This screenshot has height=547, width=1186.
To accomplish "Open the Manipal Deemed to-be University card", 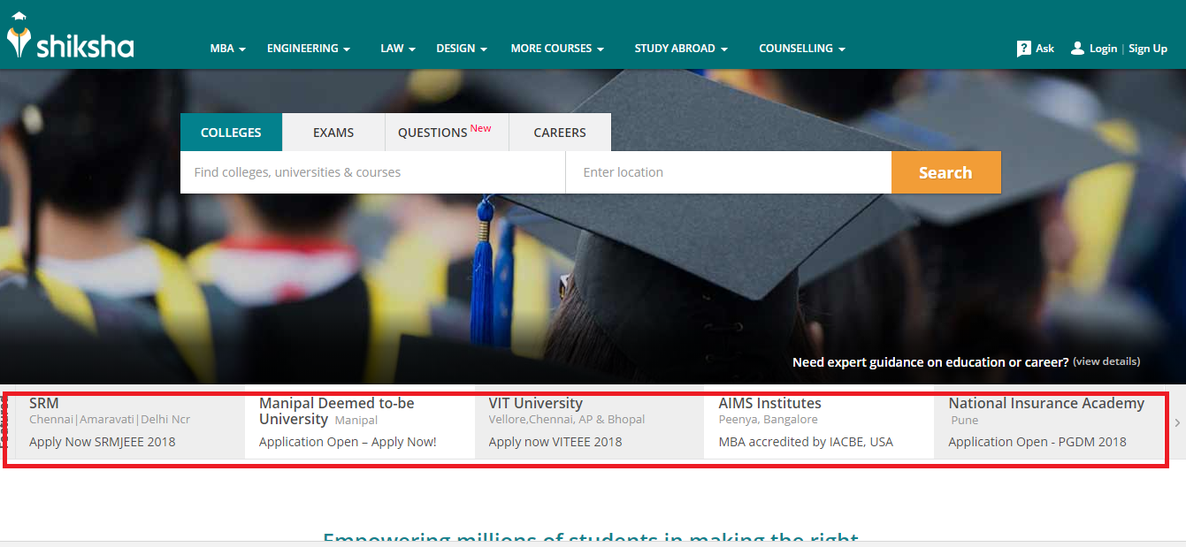I will (360, 422).
